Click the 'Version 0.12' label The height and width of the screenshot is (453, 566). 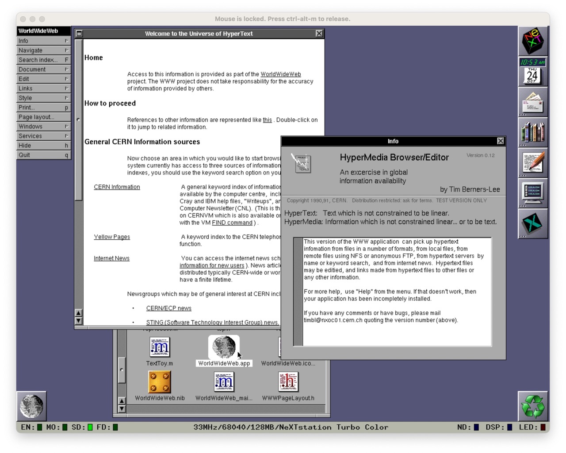481,155
